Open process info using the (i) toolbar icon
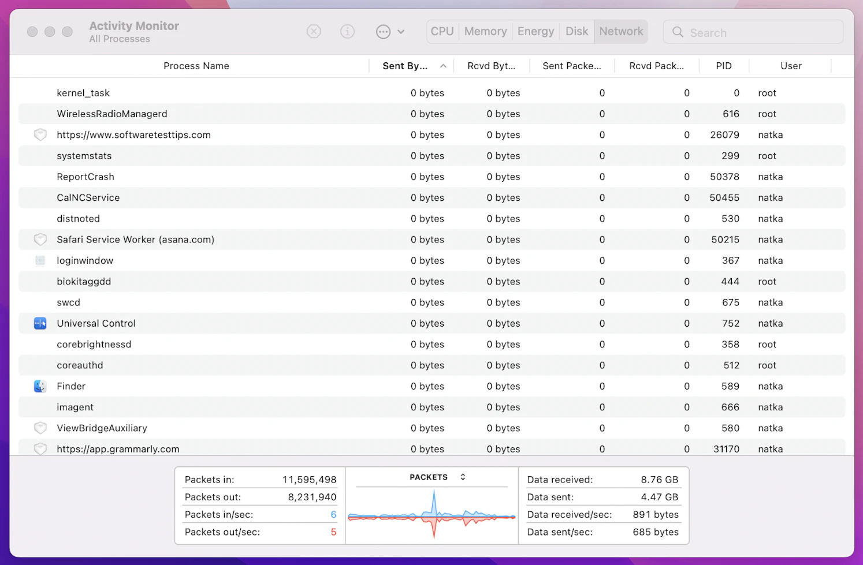Image resolution: width=863 pixels, height=565 pixels. click(347, 32)
